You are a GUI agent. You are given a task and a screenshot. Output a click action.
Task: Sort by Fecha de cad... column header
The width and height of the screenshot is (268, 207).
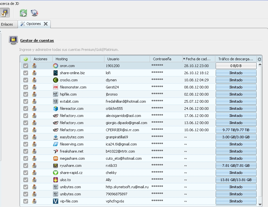[x=199, y=59]
